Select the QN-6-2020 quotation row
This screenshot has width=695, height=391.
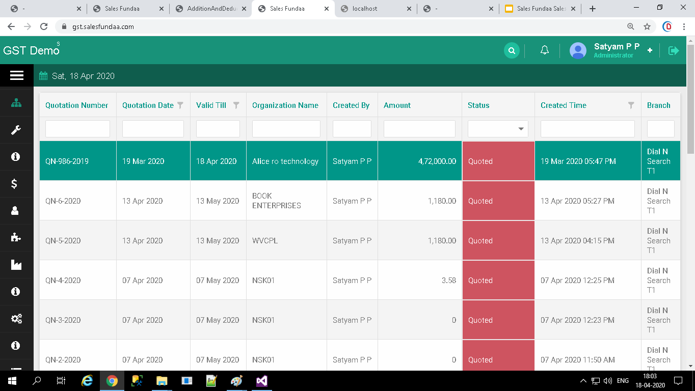pyautogui.click(x=63, y=201)
